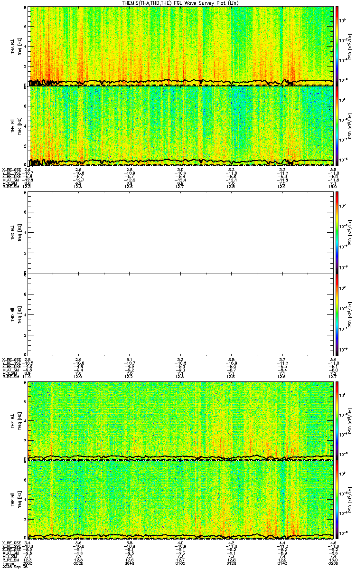Click the THD B⊥ PSD color bar
356x570 pixels.
pos(337,232)
